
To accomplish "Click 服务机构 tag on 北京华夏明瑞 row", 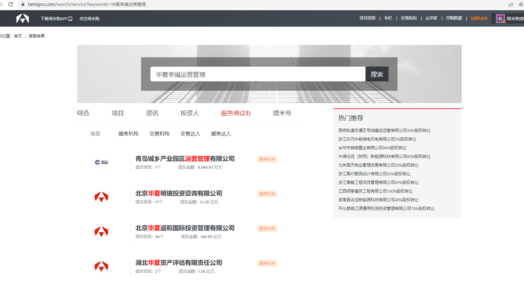I will 267,194.
